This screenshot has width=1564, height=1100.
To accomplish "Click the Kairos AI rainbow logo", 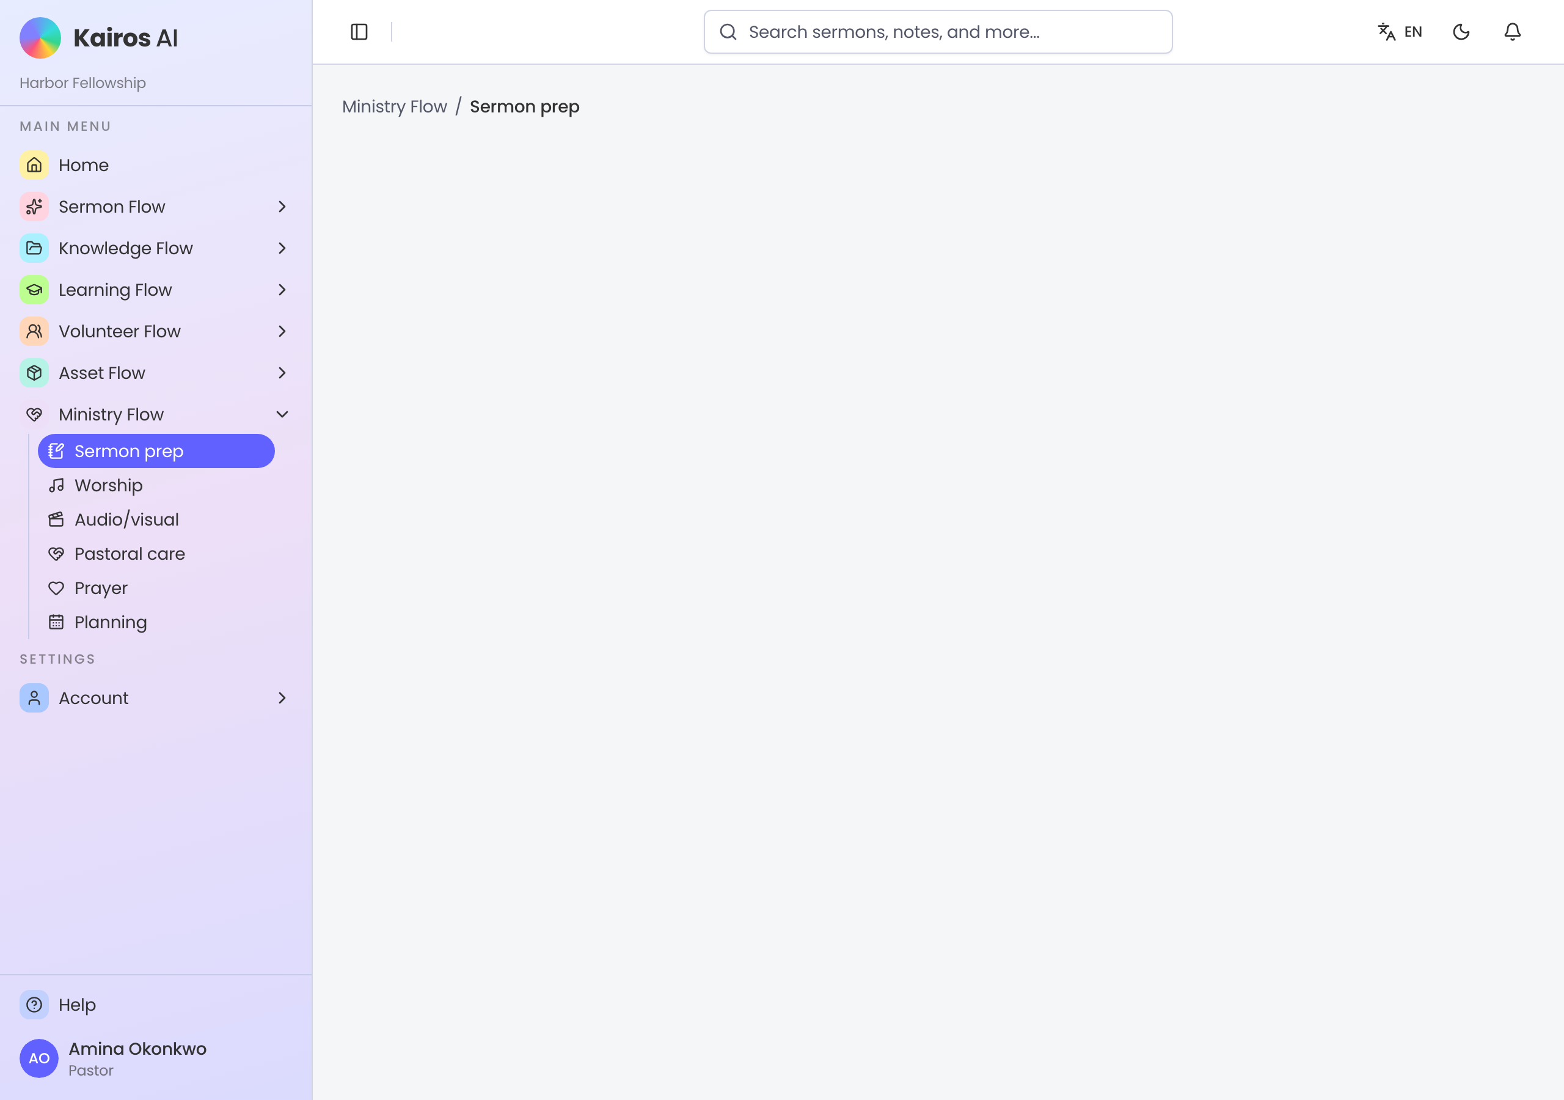I will (x=40, y=38).
